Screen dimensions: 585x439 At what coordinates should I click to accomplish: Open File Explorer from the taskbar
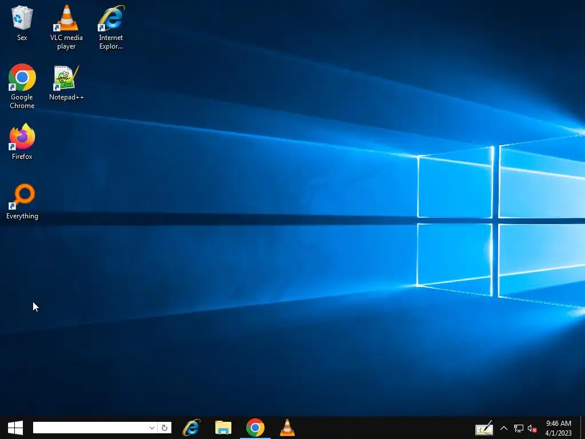click(223, 428)
